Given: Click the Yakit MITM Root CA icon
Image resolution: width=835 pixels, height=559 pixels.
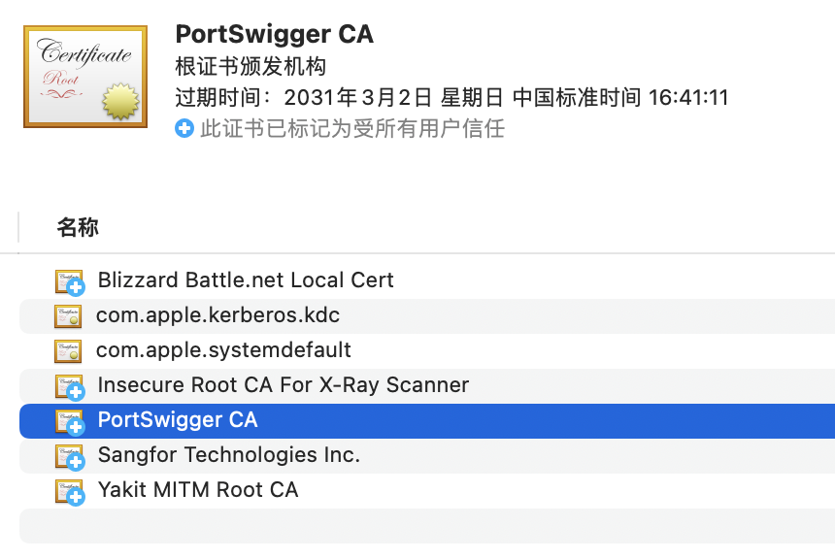Looking at the screenshot, I should [x=70, y=491].
